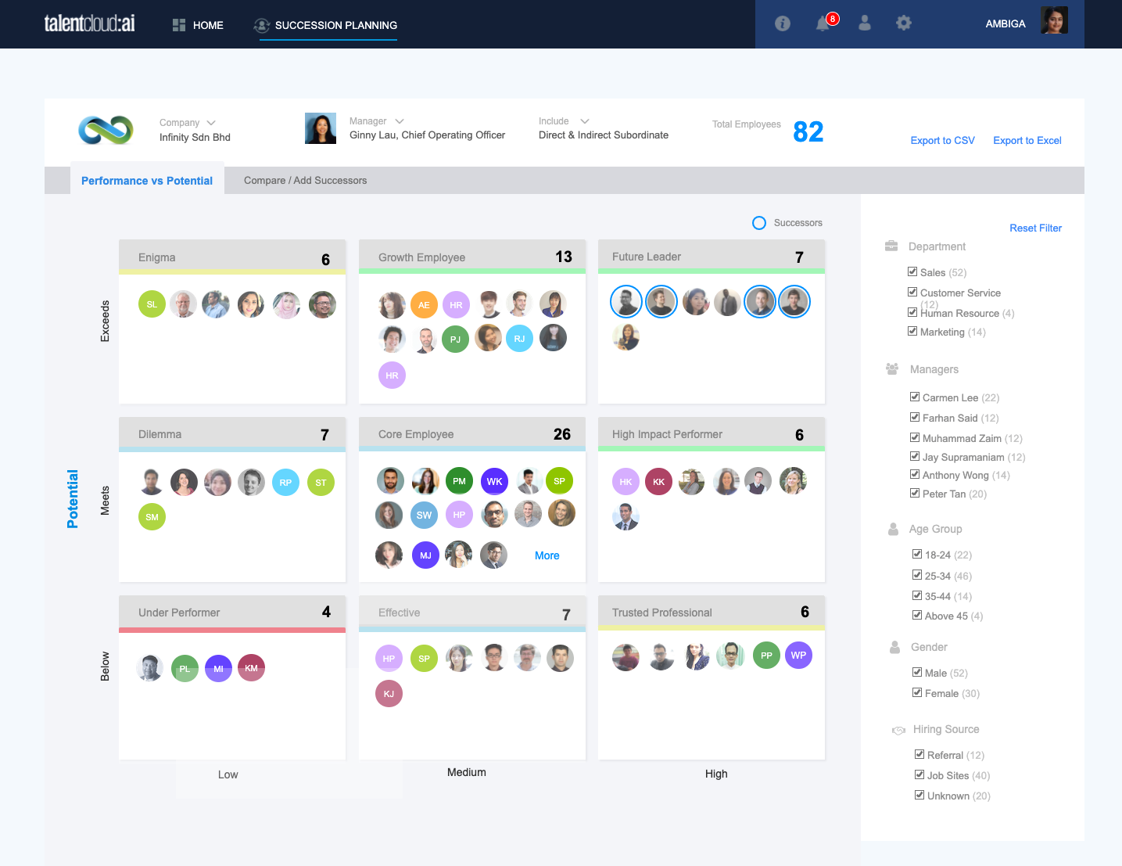
Task: Click the user profile icon in header
Action: point(864,23)
